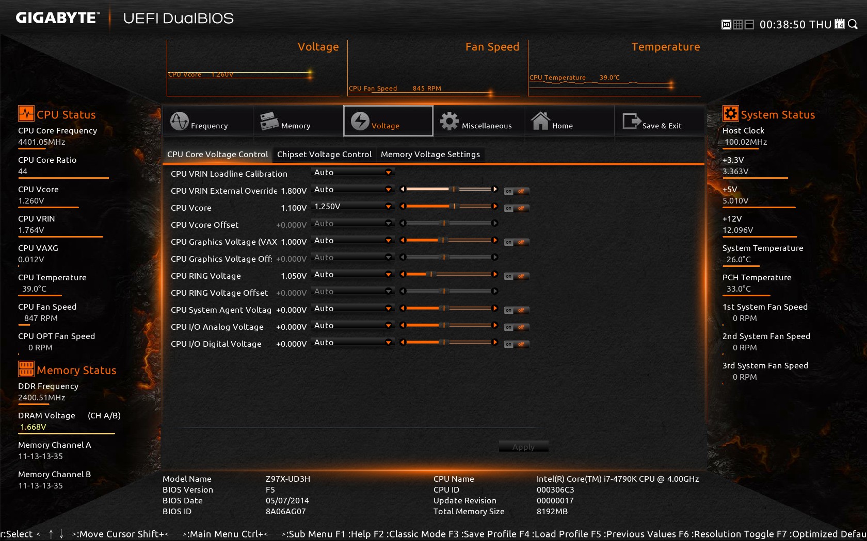Toggle on/off switch for CPU System Agent Voltage

(x=517, y=310)
